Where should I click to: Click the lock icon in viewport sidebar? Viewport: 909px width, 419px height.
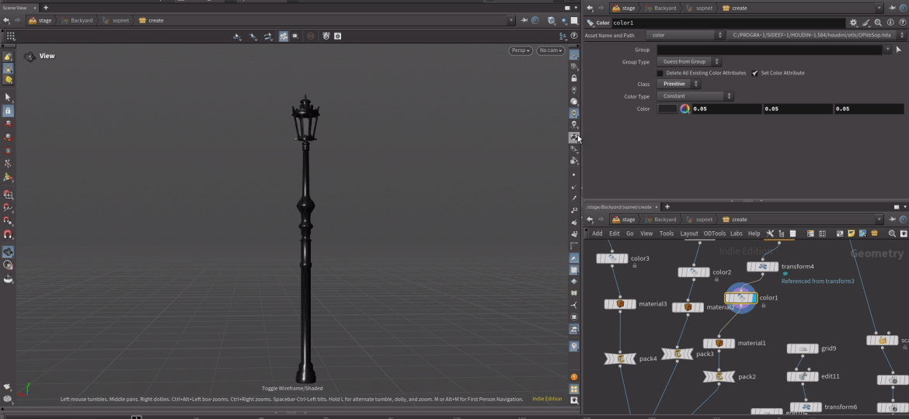coord(574,78)
